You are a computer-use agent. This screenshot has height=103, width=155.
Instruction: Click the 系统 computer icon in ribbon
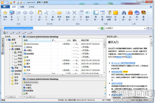tap(12, 13)
